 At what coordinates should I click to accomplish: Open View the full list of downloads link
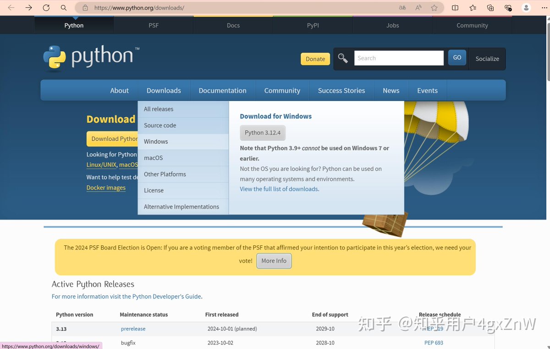(x=279, y=189)
